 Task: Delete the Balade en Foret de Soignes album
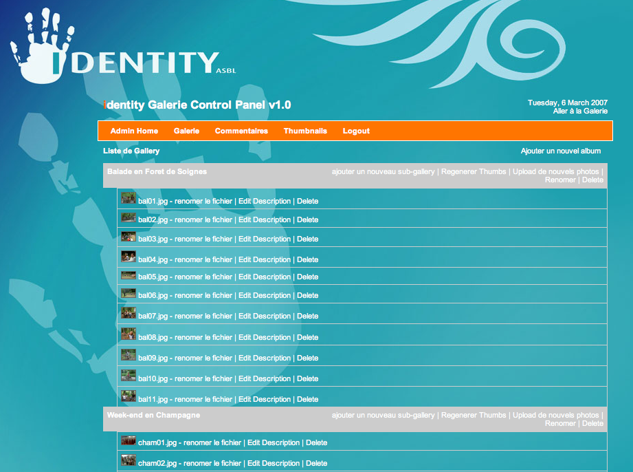pos(592,180)
